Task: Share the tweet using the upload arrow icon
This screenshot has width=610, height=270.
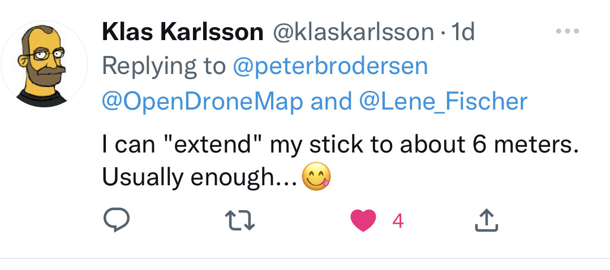Action: pos(486,219)
